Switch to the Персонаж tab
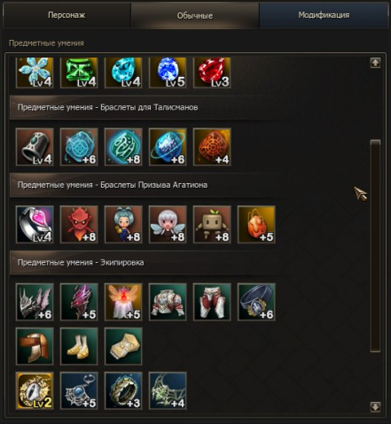The width and height of the screenshot is (391, 424). (66, 15)
